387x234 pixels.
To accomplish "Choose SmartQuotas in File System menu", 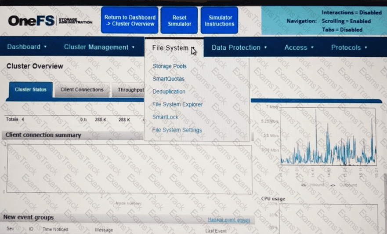I will point(168,79).
